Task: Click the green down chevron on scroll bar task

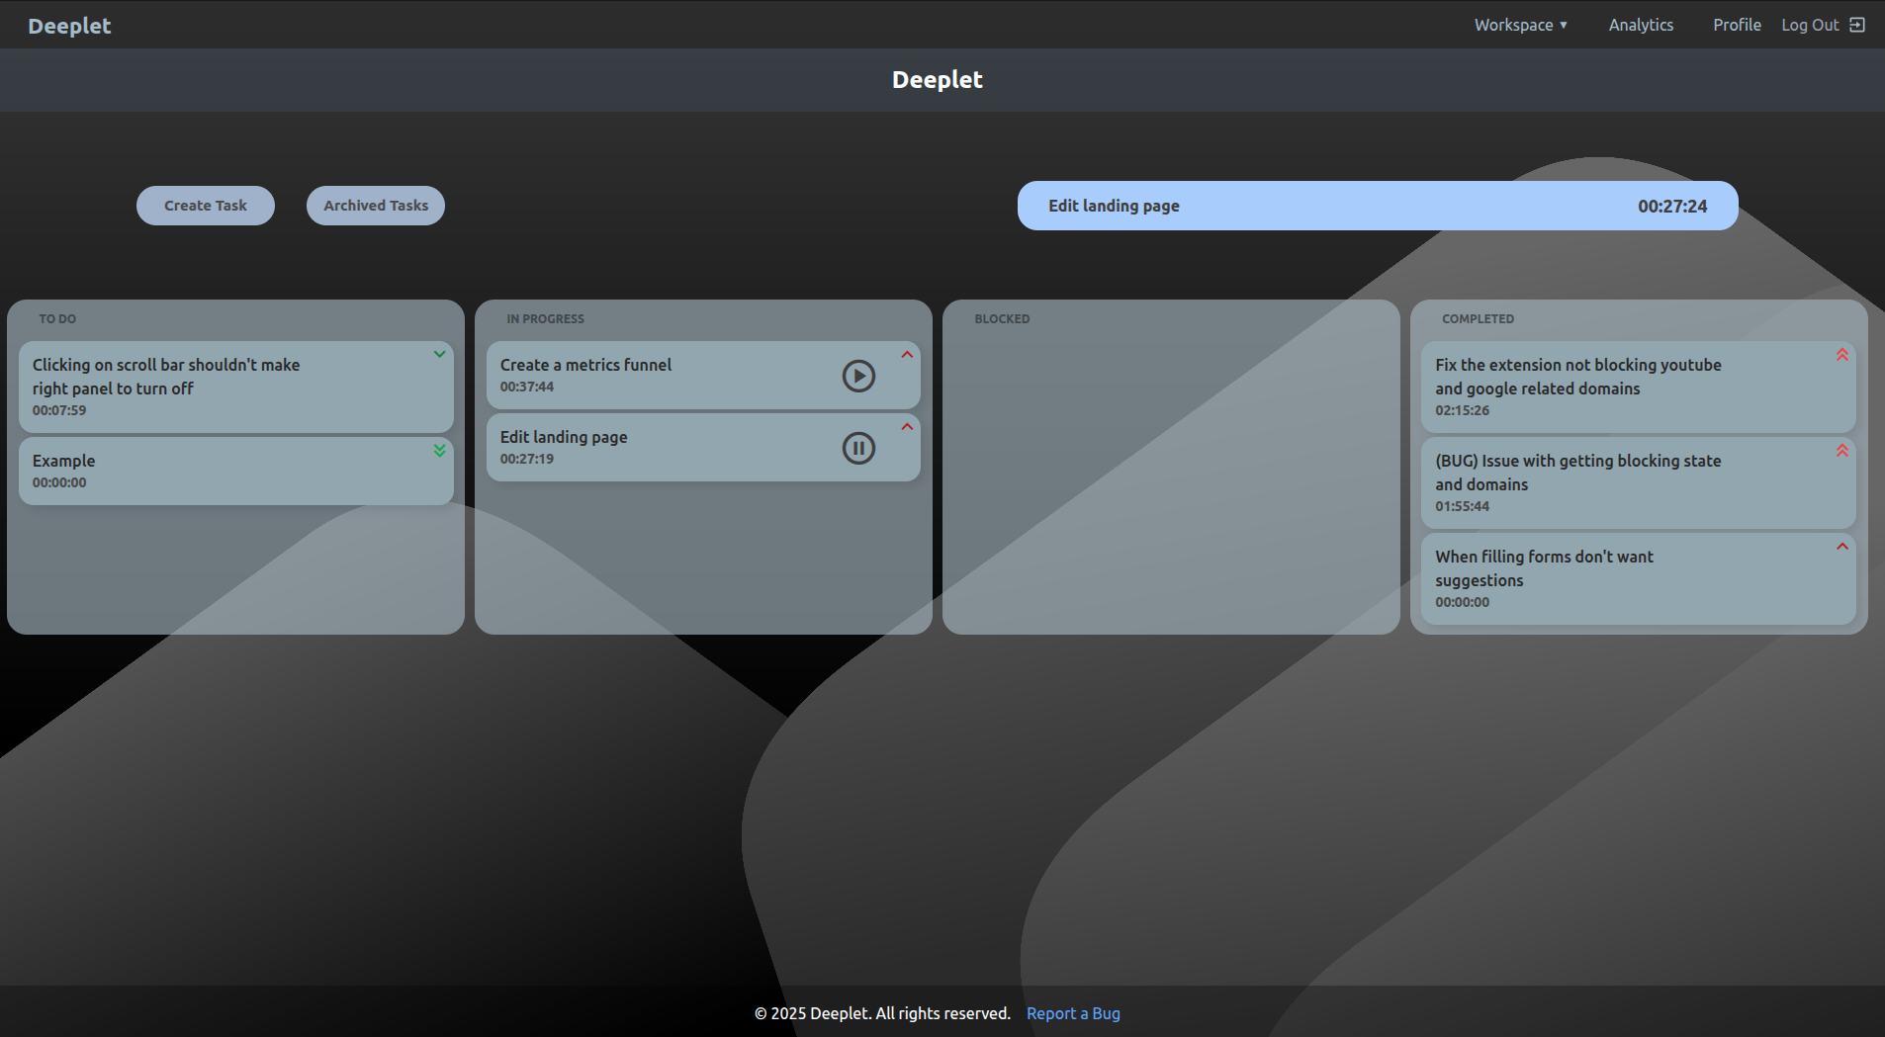Action: click(x=440, y=354)
